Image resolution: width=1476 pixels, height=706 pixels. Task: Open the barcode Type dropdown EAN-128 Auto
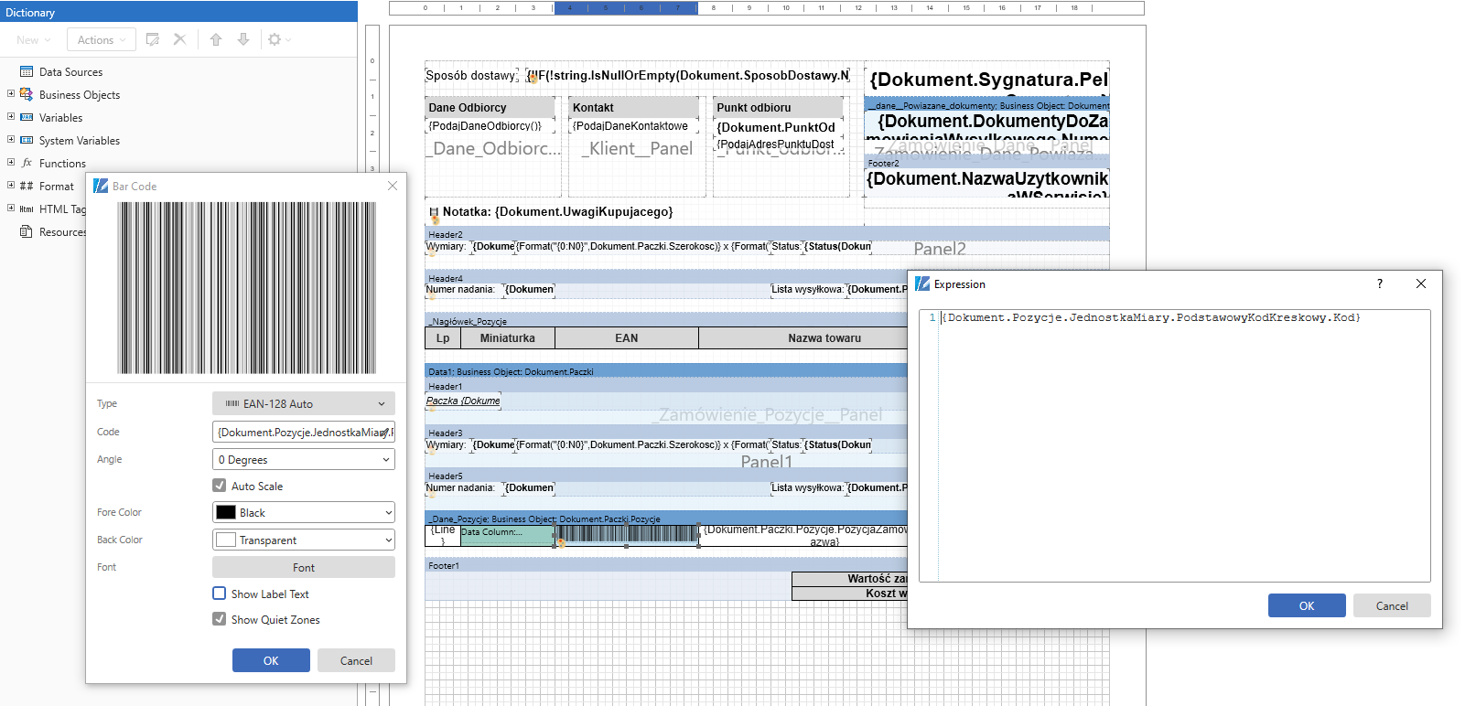point(303,403)
